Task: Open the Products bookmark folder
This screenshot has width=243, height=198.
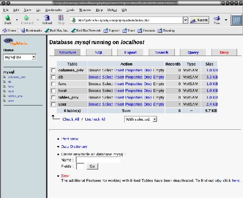Action: coord(146,30)
